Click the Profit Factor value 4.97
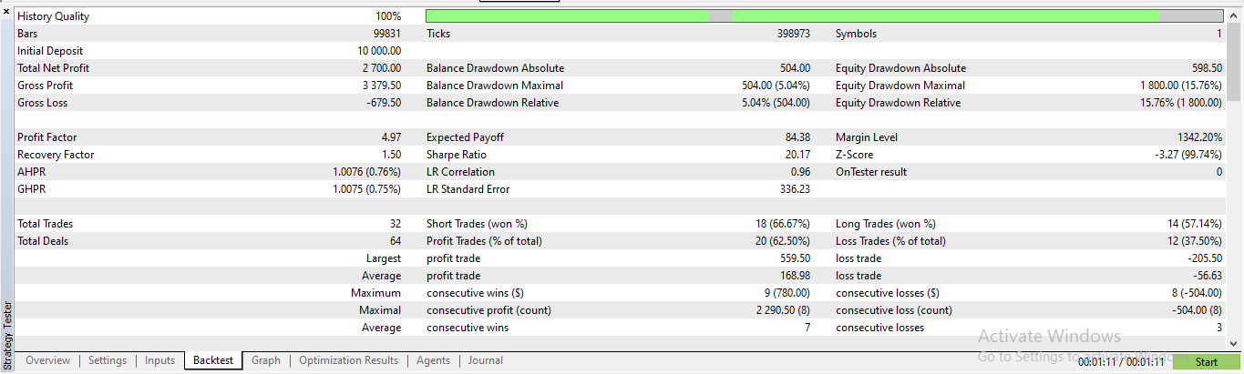The width and height of the screenshot is (1244, 374). [391, 137]
